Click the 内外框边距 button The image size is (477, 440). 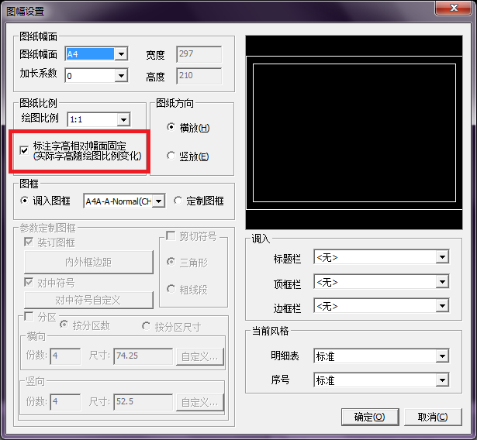click(88, 262)
